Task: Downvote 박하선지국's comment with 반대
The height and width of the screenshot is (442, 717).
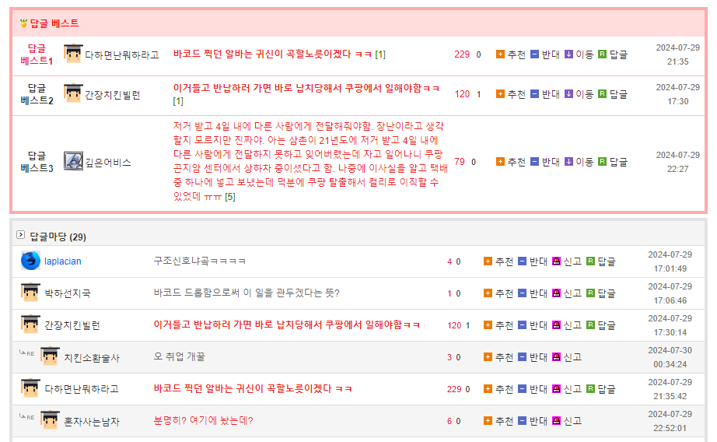Action: point(523,293)
